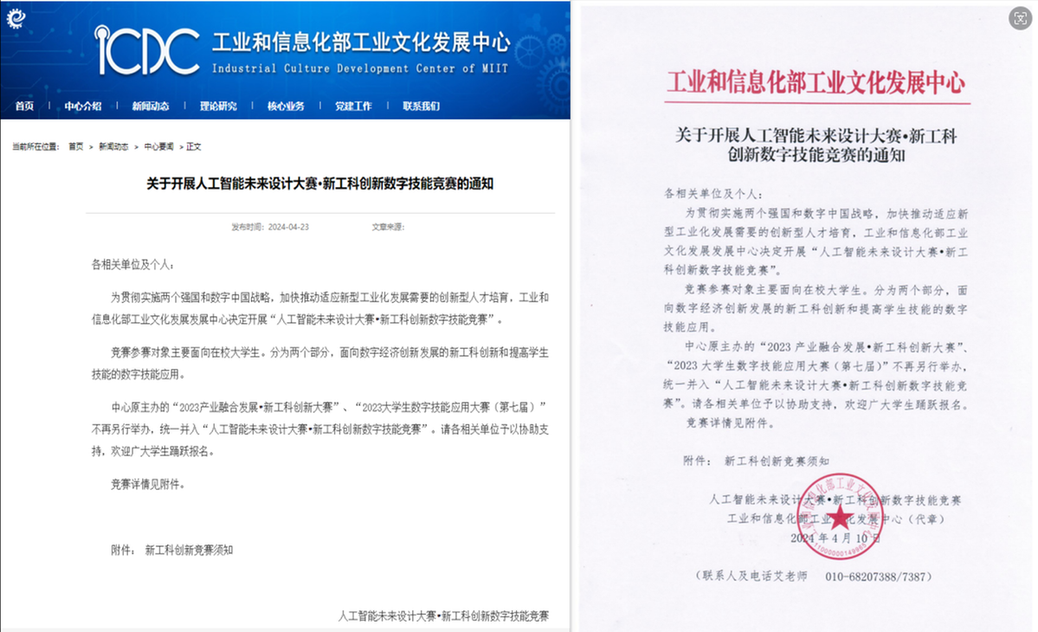Screen dimensions: 1038x632
Task: Click the document date 2024年4月10日
Action: (x=835, y=538)
